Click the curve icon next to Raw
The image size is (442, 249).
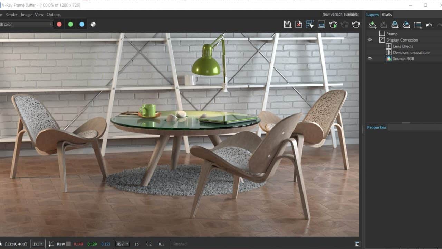51,244
